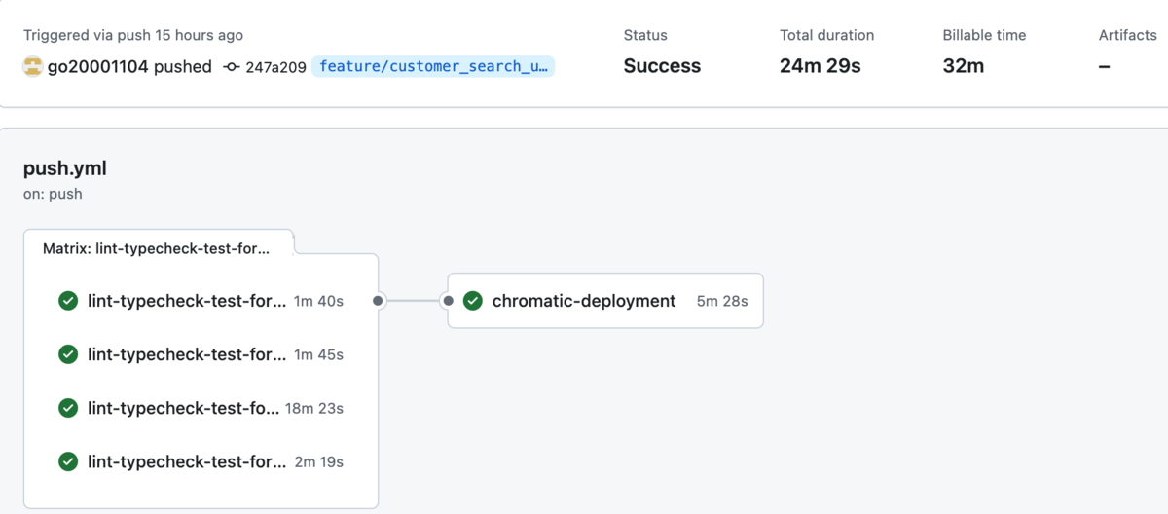Click the 1m 40s job duration text
1168x514 pixels.
click(x=319, y=301)
